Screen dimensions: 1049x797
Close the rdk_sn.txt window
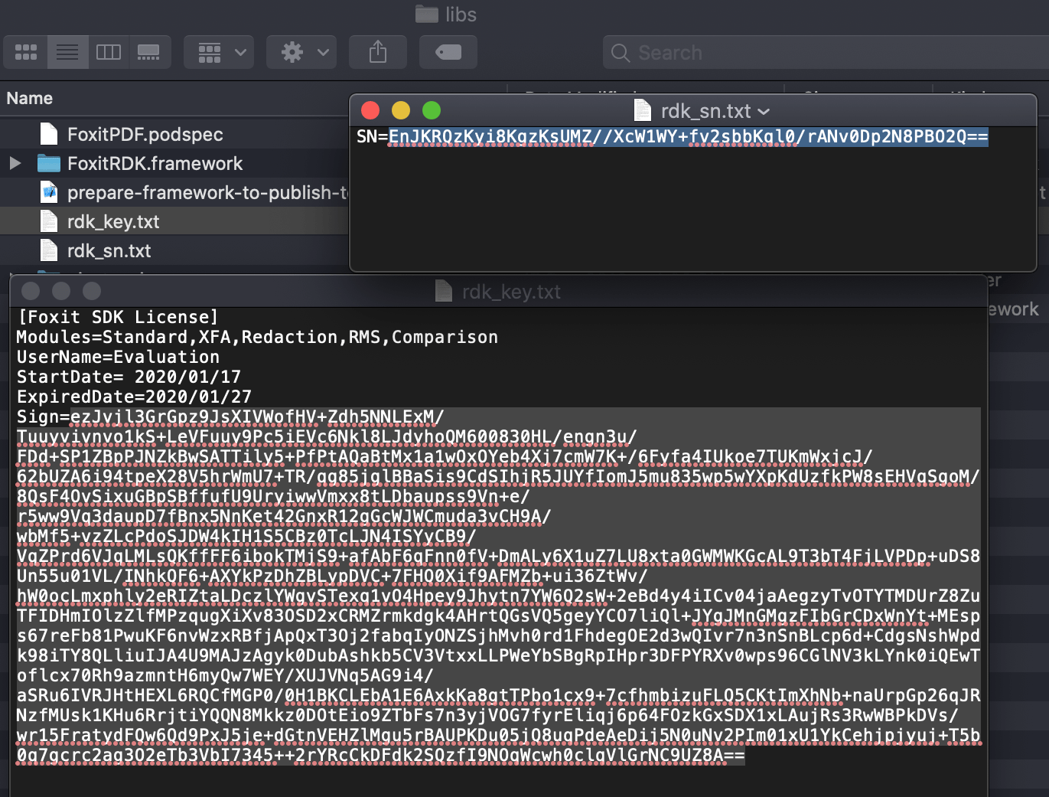click(x=370, y=110)
